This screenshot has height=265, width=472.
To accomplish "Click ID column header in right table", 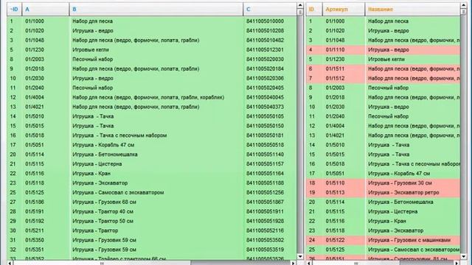I will coord(314,10).
